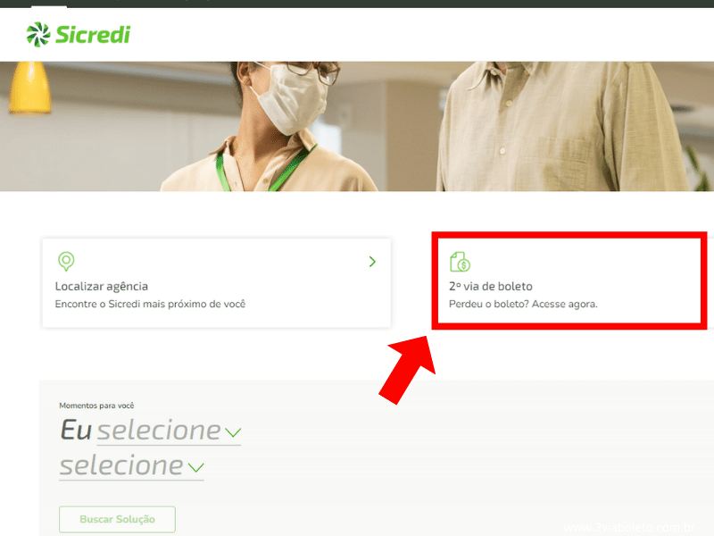Click the green chevron beside first selecione
The image size is (714, 536).
pyautogui.click(x=233, y=432)
